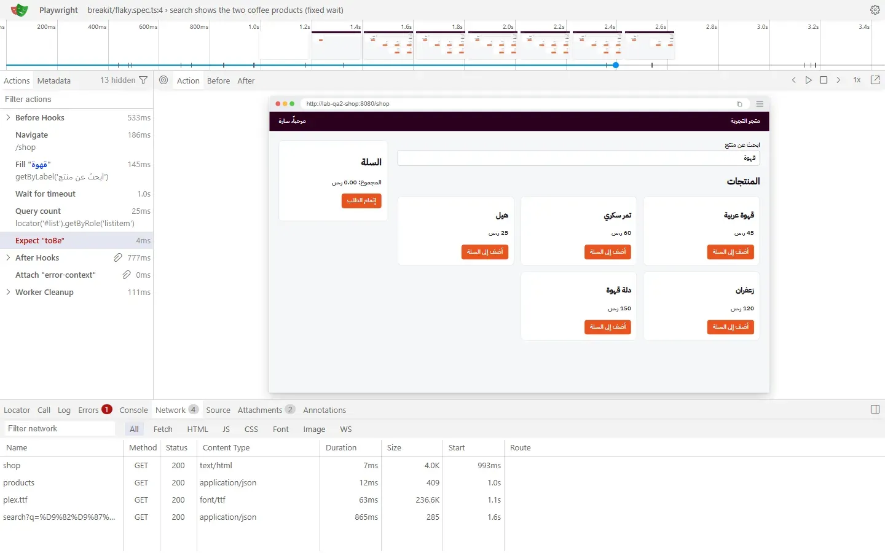Filter network requests by WS
The image size is (885, 553).
pyautogui.click(x=346, y=429)
